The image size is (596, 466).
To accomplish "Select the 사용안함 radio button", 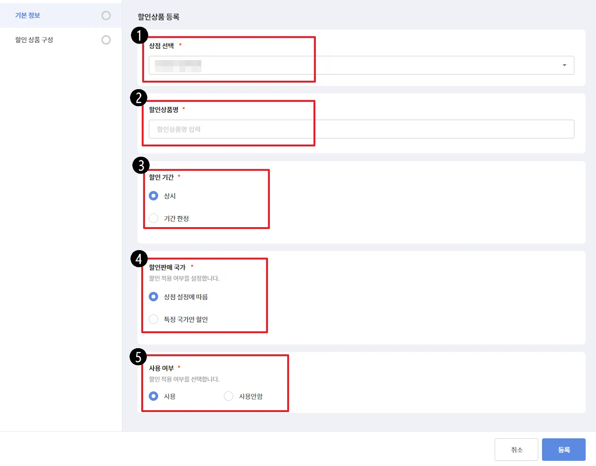I will (x=229, y=396).
